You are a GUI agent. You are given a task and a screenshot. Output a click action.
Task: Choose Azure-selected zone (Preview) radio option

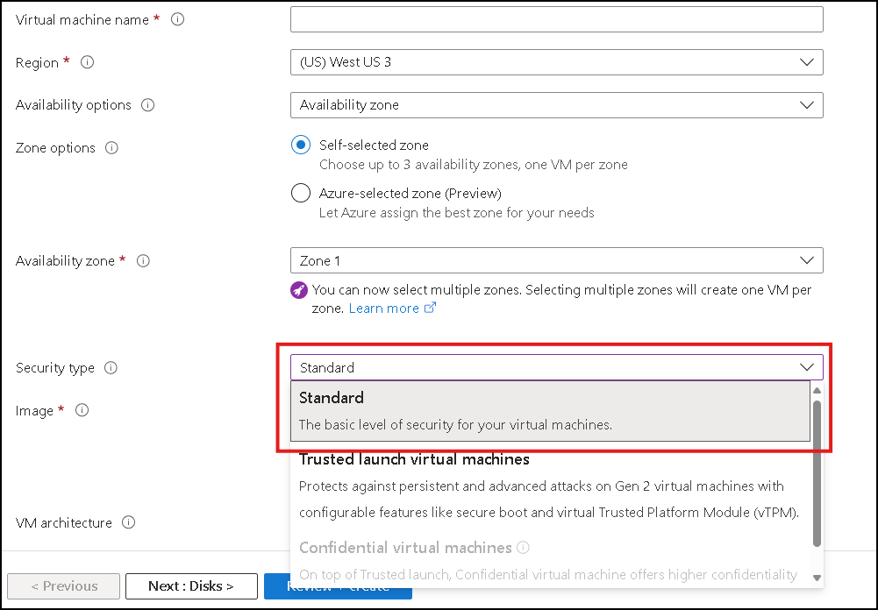301,193
